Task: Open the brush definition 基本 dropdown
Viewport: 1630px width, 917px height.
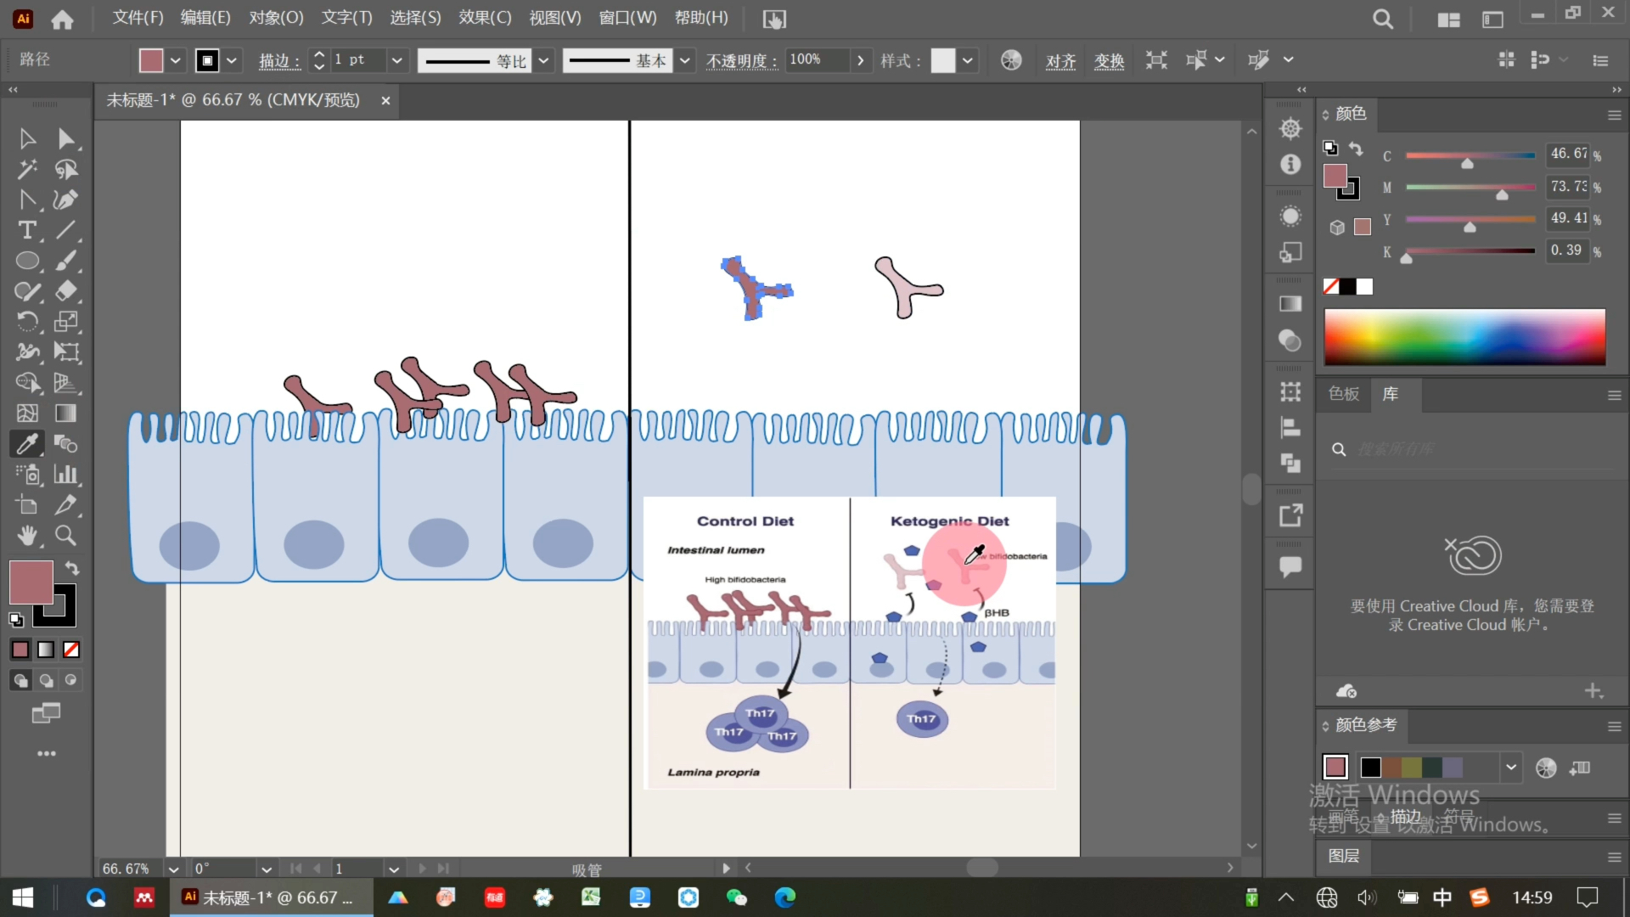Action: pos(684,60)
